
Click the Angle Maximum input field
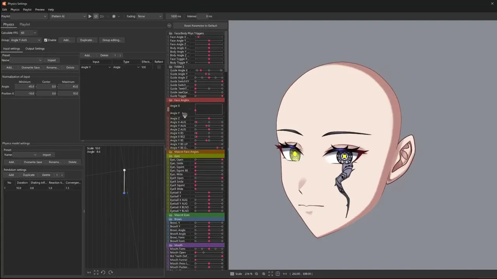[68, 86]
